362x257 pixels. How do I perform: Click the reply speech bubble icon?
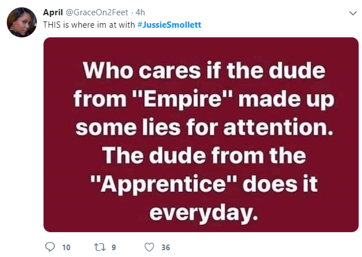pos(50,247)
